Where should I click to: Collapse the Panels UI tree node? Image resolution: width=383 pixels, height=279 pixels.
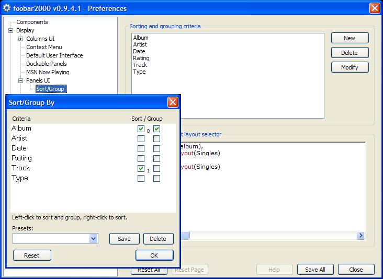coord(21,81)
